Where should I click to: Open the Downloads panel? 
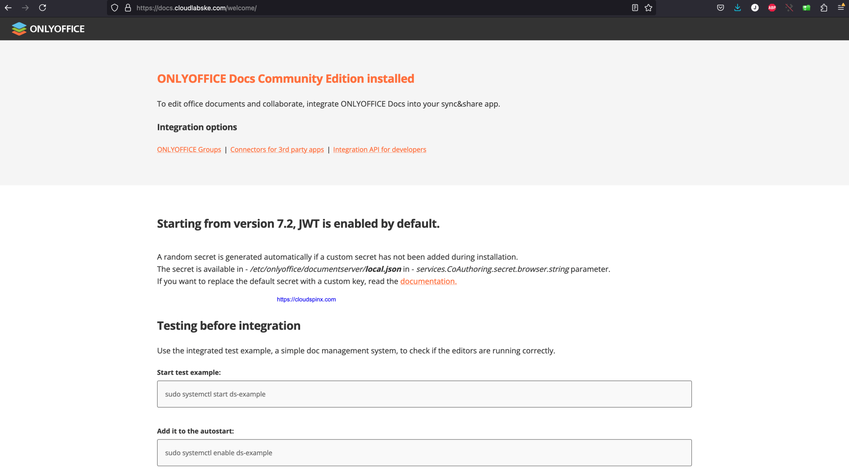tap(737, 7)
